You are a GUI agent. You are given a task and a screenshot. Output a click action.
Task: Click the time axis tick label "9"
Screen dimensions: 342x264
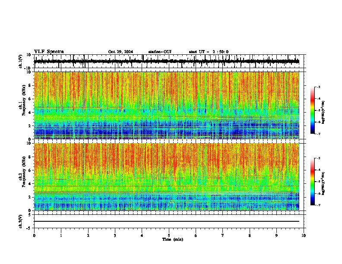click(276, 236)
